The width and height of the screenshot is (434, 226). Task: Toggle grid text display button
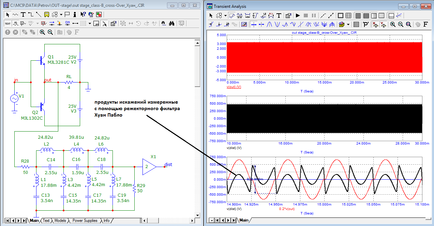tap(8, 24)
